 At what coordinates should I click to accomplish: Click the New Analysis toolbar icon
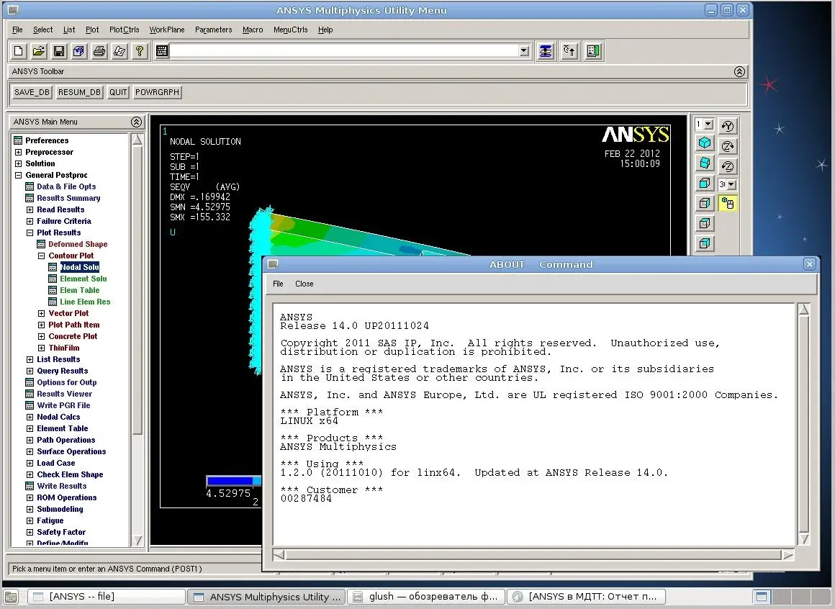tap(19, 51)
